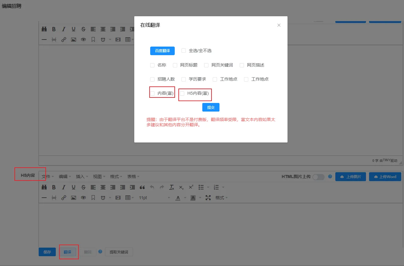Screen dimensions: 404x266
Task: Click the redo arrow in H5 editor
Action: [x=162, y=187]
